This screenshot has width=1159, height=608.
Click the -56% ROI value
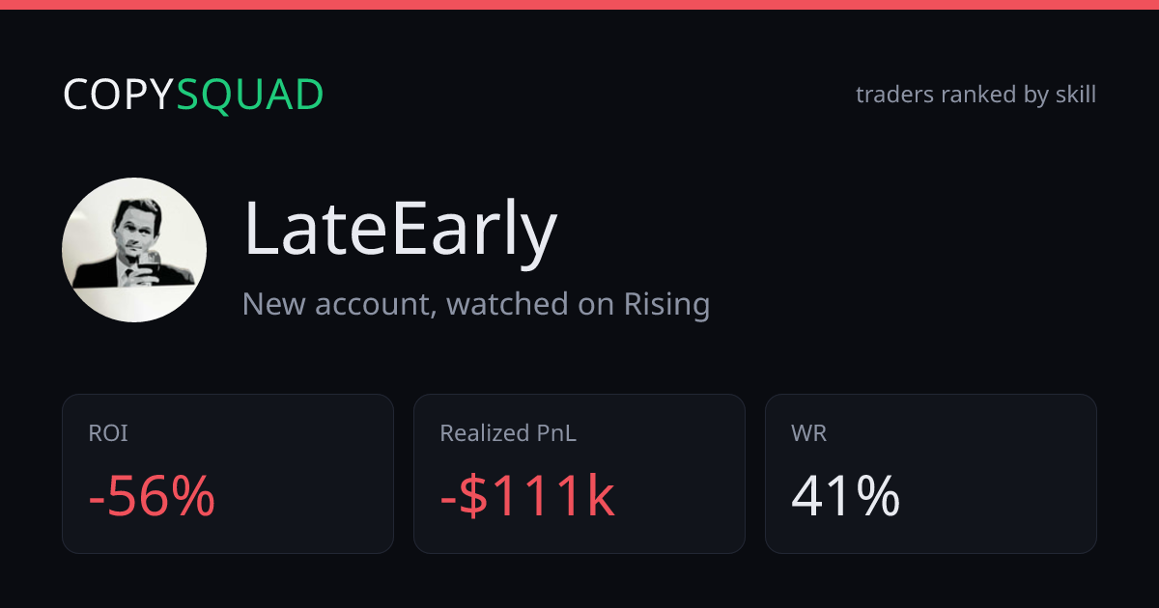pyautogui.click(x=152, y=497)
